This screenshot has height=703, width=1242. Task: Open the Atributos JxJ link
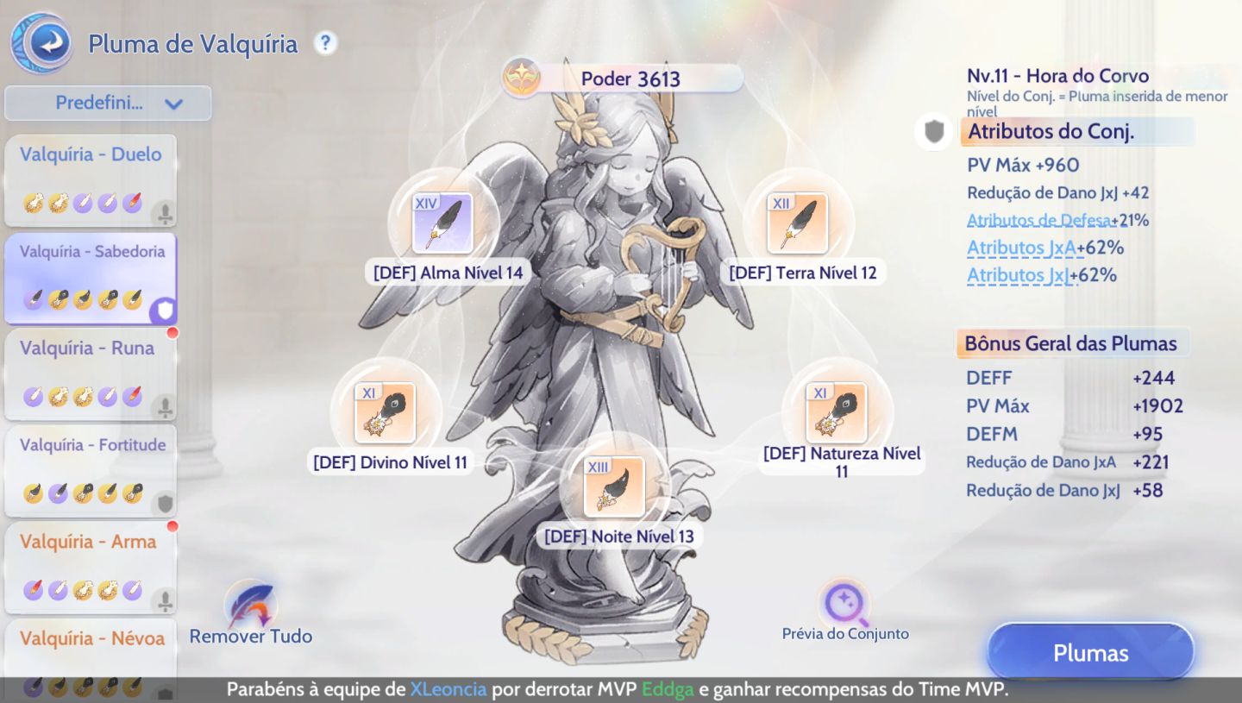[1018, 275]
